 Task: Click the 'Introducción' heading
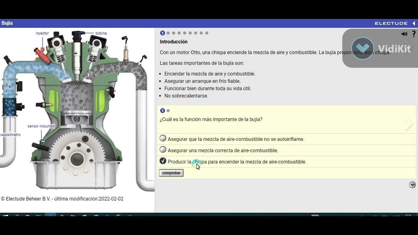(174, 42)
